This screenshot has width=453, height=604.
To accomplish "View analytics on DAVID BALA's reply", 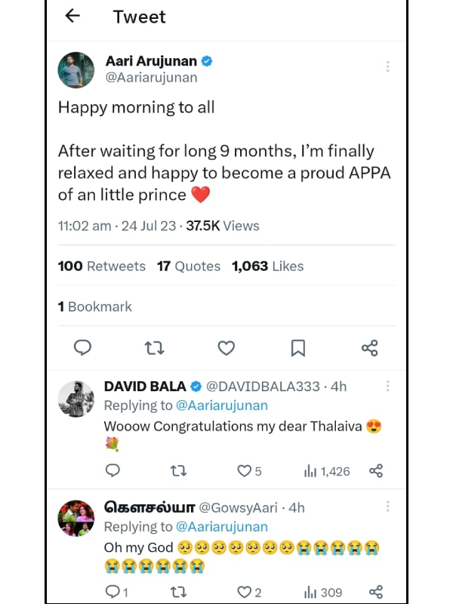I will coord(327,471).
